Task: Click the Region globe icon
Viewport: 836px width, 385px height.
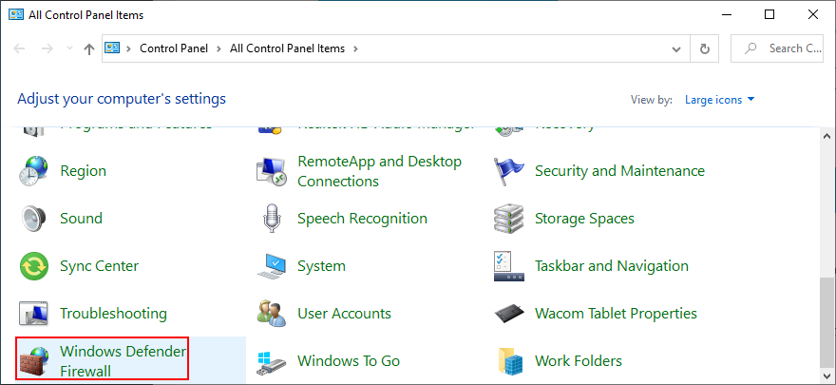Action: tap(35, 171)
